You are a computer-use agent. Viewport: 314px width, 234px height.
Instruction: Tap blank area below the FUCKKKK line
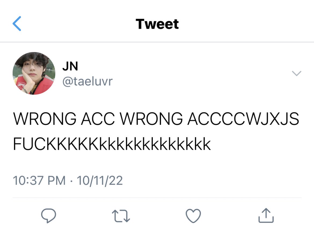(157, 162)
